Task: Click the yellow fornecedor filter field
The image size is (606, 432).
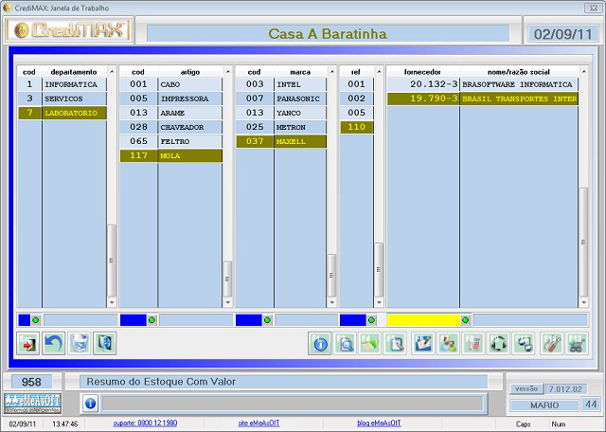Action: point(422,320)
